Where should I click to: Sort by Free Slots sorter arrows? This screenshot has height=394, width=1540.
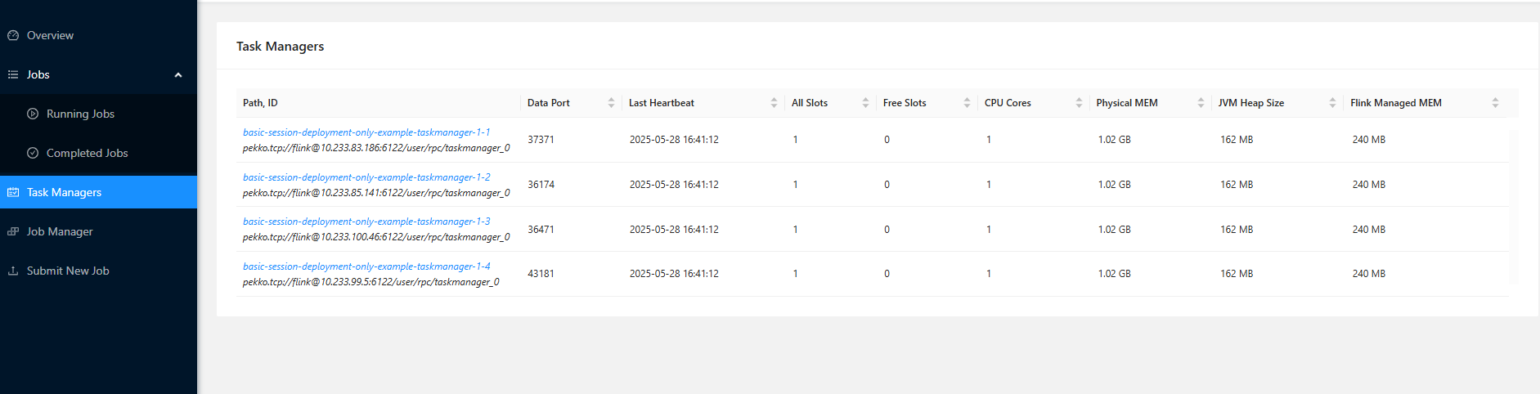coord(967,103)
